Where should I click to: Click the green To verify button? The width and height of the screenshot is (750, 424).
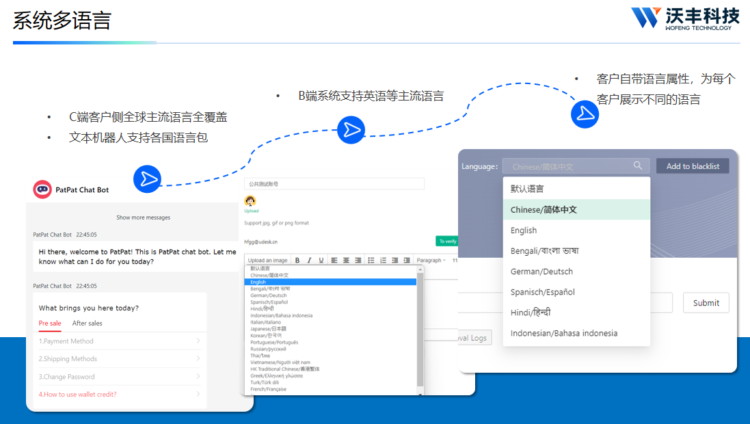tap(447, 241)
